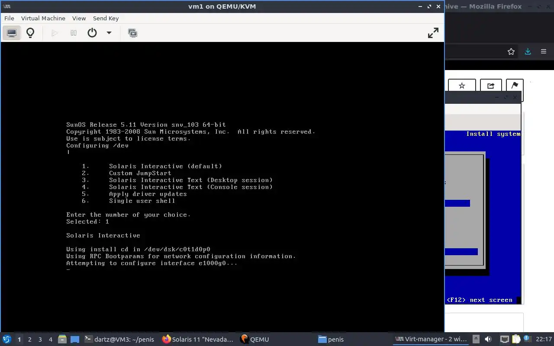Show the graphical console view
The image size is (554, 346).
pyautogui.click(x=12, y=33)
